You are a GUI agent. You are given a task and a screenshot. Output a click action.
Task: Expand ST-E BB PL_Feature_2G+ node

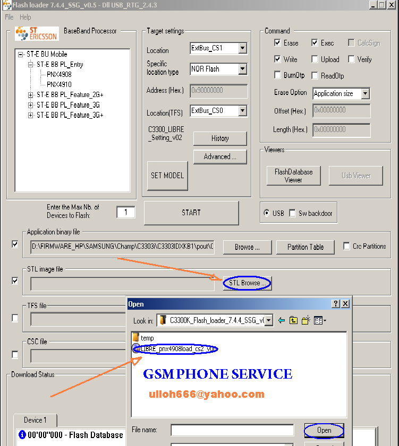[30, 95]
